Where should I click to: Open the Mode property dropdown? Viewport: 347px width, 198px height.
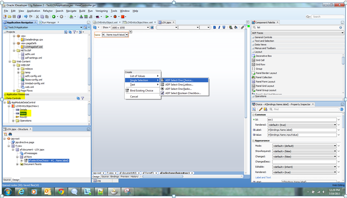tap(304, 146)
